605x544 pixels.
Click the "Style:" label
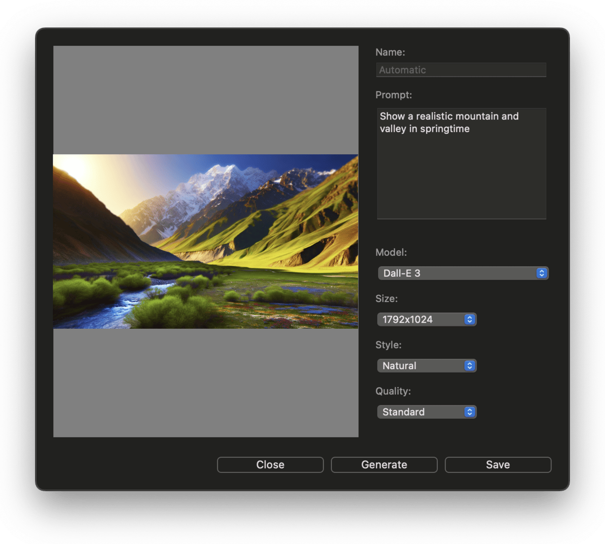click(388, 345)
